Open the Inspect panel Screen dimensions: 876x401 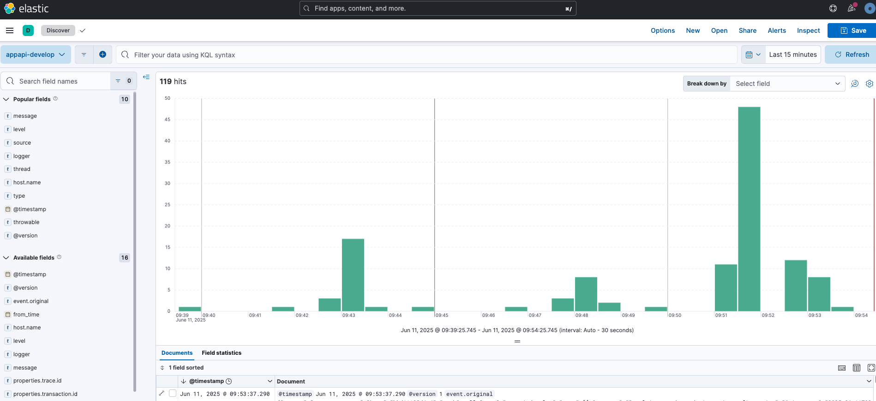(809, 30)
